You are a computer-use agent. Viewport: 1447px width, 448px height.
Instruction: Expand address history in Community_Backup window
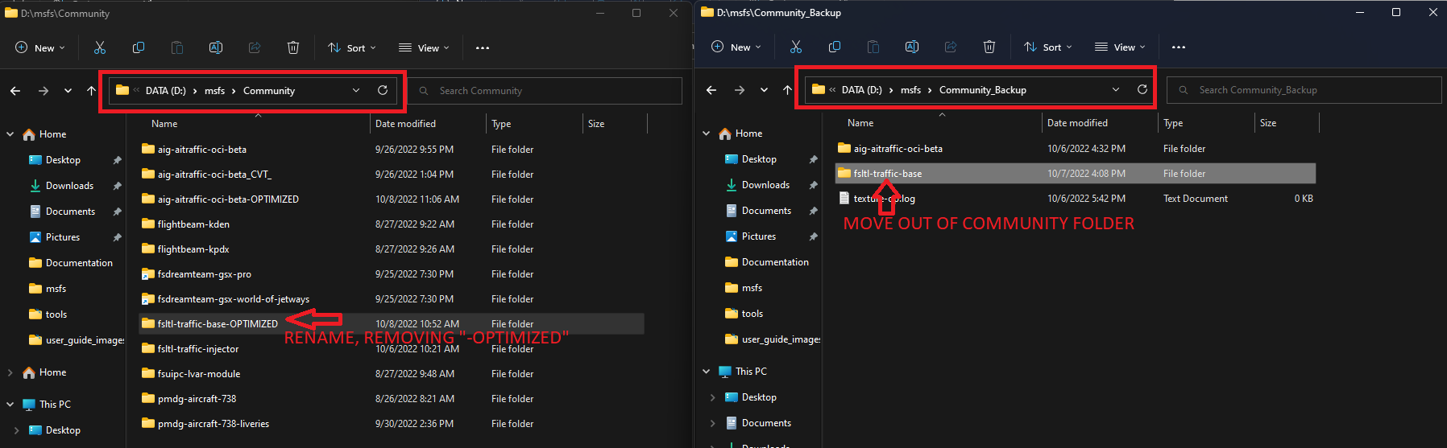[x=1116, y=90]
